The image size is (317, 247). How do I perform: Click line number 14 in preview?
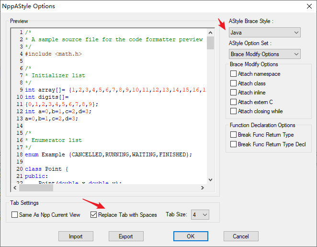[20, 126]
